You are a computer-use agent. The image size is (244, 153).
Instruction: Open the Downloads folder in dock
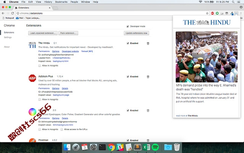[168, 147]
